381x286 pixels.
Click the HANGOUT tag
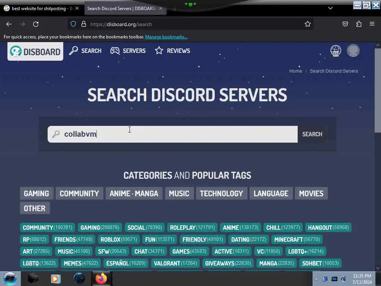328,228
